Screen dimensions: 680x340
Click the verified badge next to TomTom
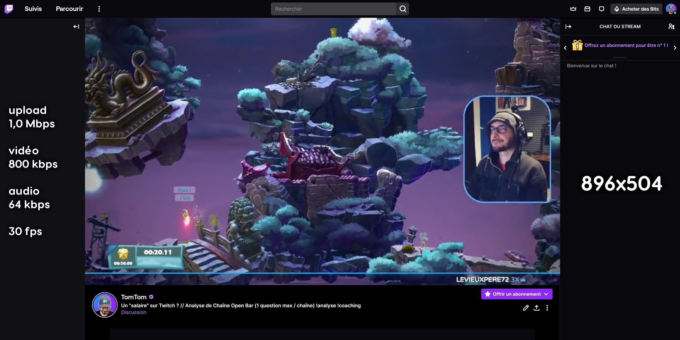pos(151,297)
